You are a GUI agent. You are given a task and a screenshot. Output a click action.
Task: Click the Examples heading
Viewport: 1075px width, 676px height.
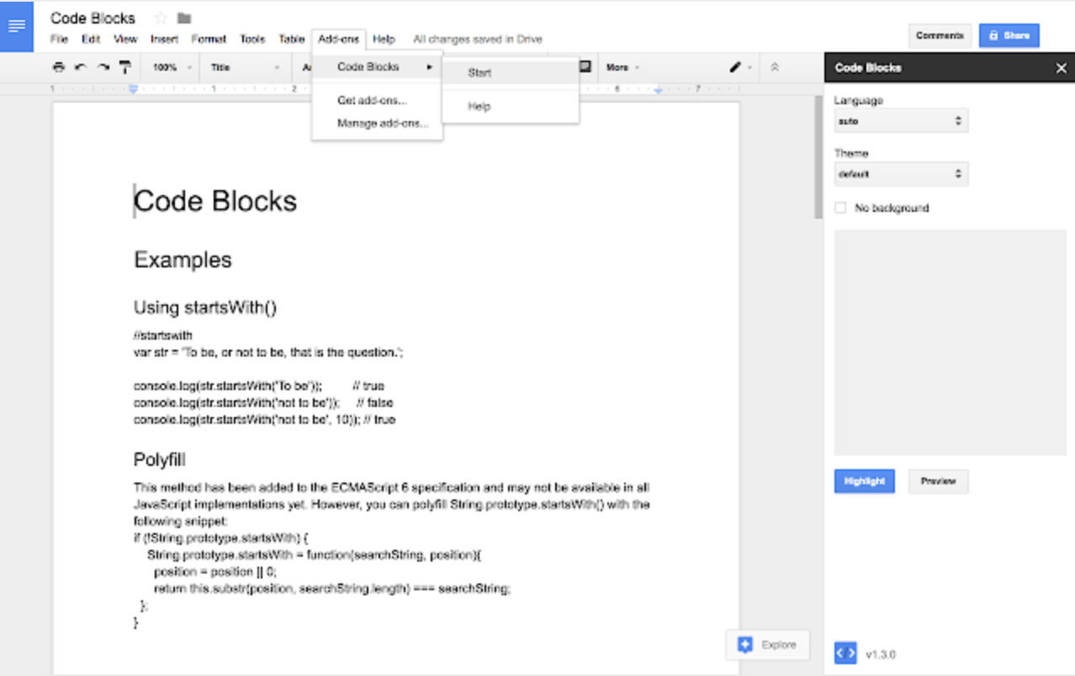click(183, 260)
